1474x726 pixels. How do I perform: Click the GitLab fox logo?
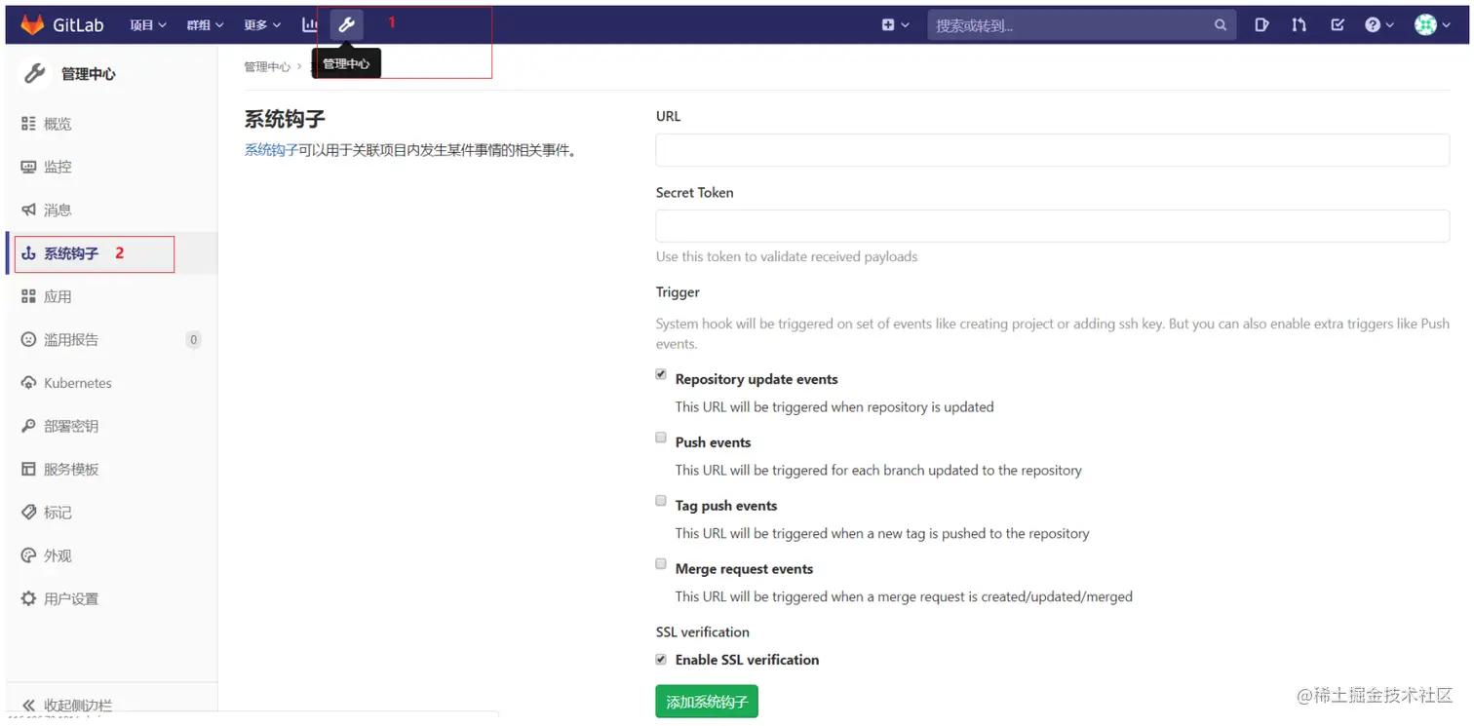click(33, 24)
